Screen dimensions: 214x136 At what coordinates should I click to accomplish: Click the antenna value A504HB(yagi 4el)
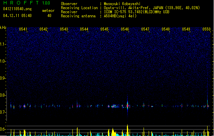click(120, 16)
